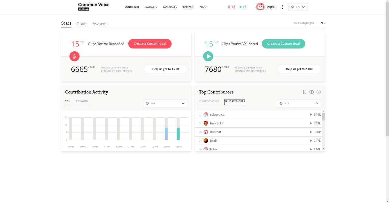Click globe icon in Top Contributors ALL dropdown

(281, 103)
